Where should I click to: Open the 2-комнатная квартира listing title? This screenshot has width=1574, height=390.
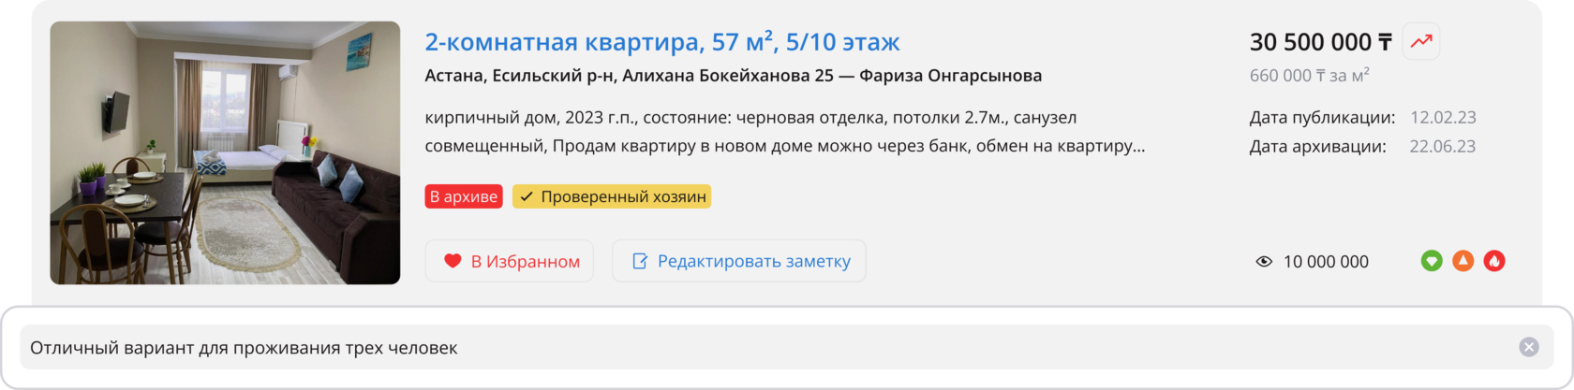point(662,42)
